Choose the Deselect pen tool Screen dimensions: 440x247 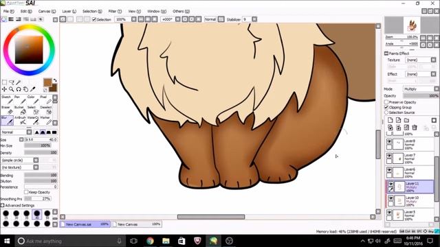point(46,110)
